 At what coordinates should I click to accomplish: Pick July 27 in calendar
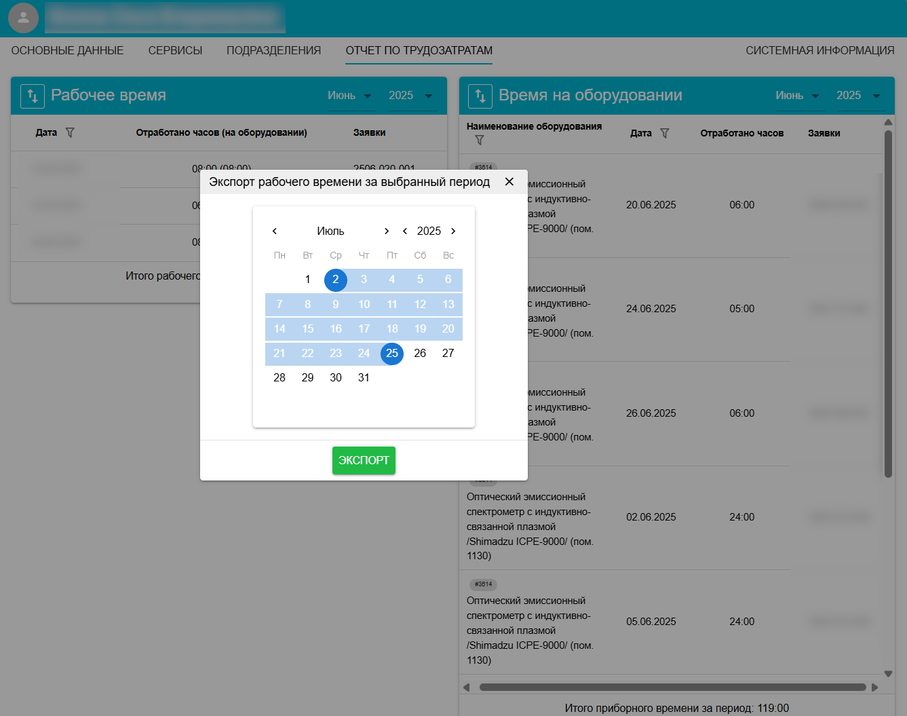[448, 354]
